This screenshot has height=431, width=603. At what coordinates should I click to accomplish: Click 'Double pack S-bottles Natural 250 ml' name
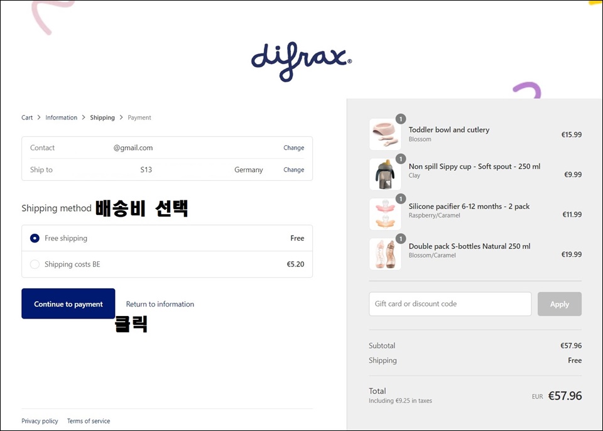click(x=469, y=246)
